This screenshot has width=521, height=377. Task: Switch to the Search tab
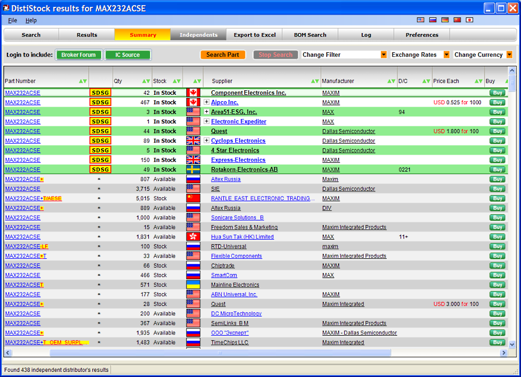tap(31, 34)
